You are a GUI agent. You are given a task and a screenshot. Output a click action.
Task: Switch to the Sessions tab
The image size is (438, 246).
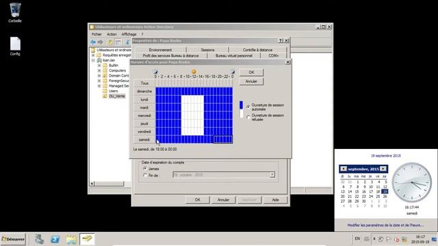207,50
